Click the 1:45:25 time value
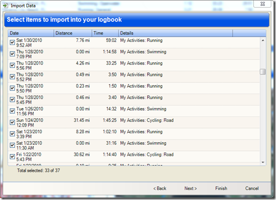 (110, 120)
